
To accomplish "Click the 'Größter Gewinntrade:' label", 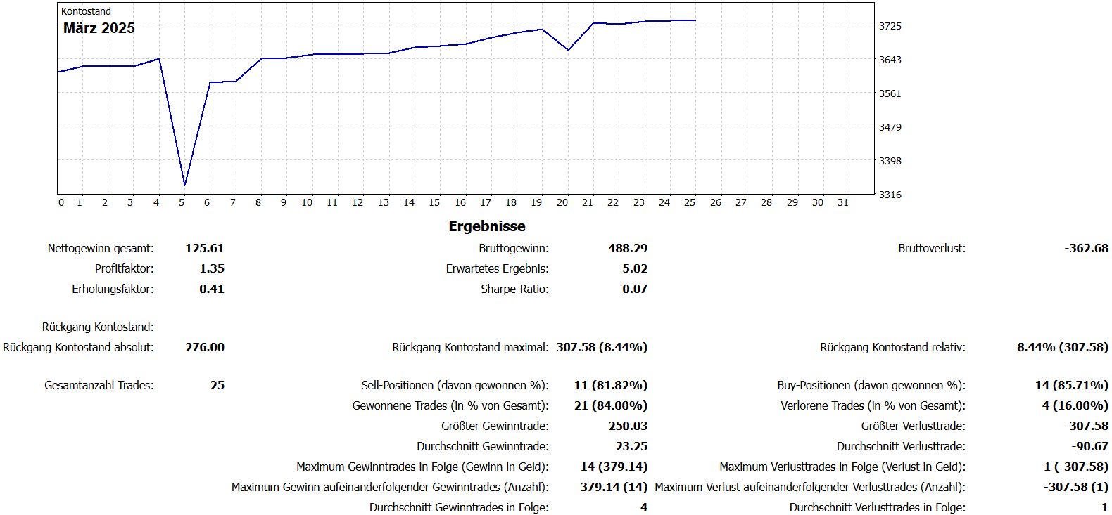I will [495, 426].
